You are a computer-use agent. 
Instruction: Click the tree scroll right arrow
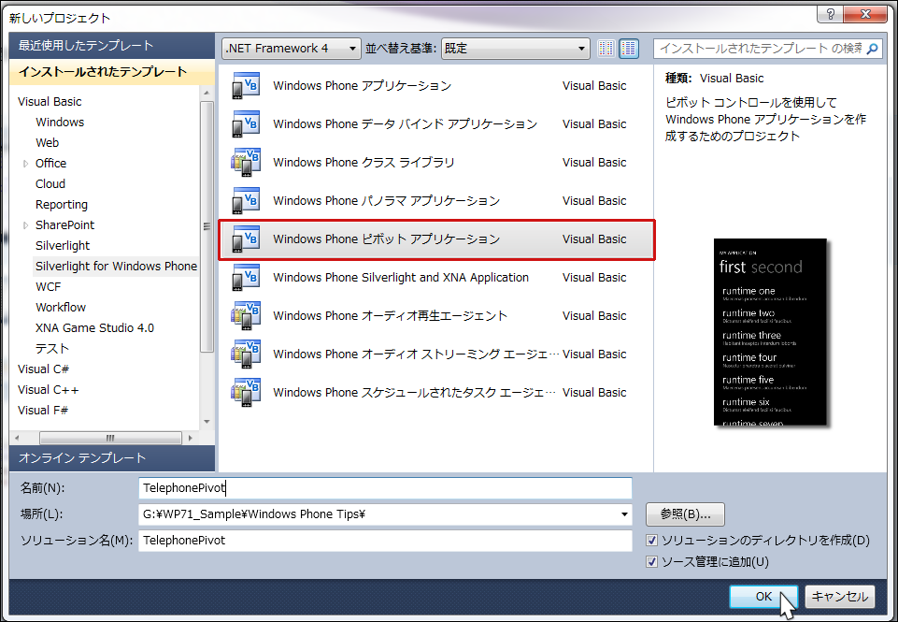coord(190,438)
